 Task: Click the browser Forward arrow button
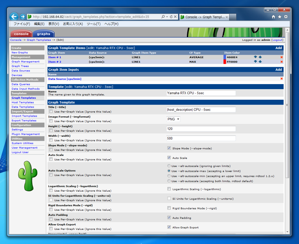click(x=22, y=17)
